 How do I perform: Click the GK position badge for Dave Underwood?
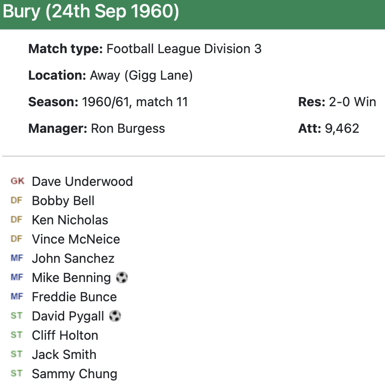pyautogui.click(x=17, y=181)
